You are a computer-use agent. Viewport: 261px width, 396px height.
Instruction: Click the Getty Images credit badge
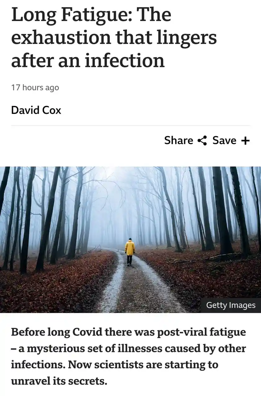click(231, 305)
